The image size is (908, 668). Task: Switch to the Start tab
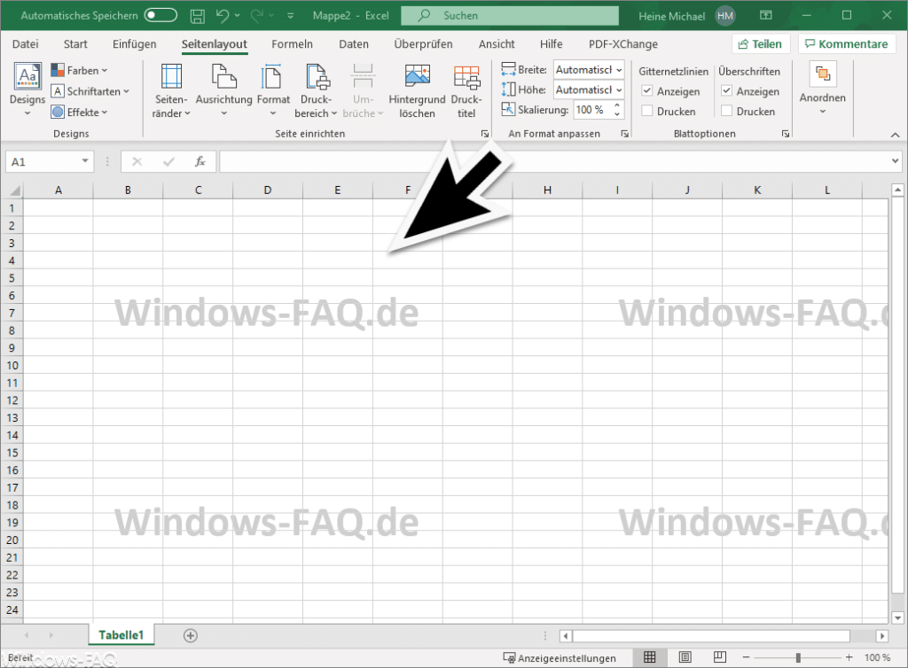coord(75,44)
